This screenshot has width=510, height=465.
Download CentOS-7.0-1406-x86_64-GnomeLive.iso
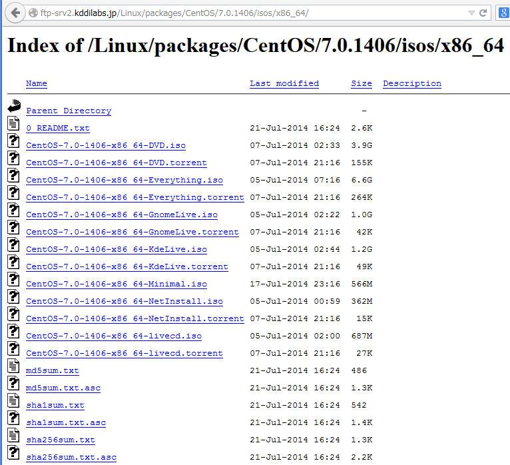click(122, 215)
